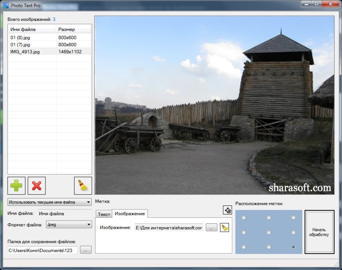Click the Начать обработку button
Screen dimensions: 342x270
click(319, 232)
